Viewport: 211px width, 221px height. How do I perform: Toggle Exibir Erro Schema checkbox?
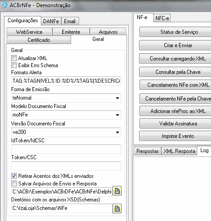tap(14, 65)
